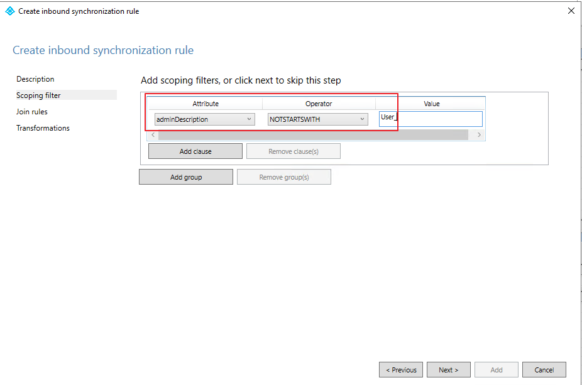Click the Value input field containing User_
The height and width of the screenshot is (385, 582).
[x=431, y=119]
